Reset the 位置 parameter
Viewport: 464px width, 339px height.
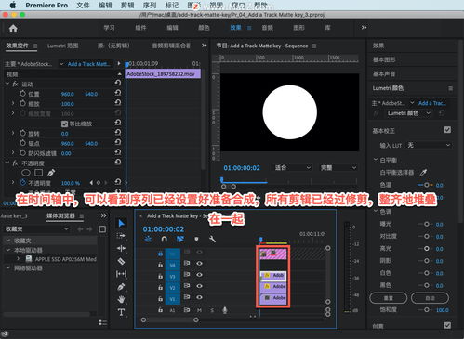(x=118, y=93)
